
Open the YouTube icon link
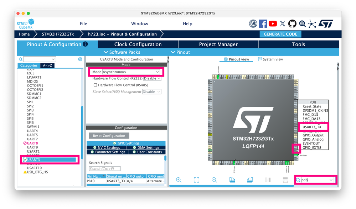point(273,23)
